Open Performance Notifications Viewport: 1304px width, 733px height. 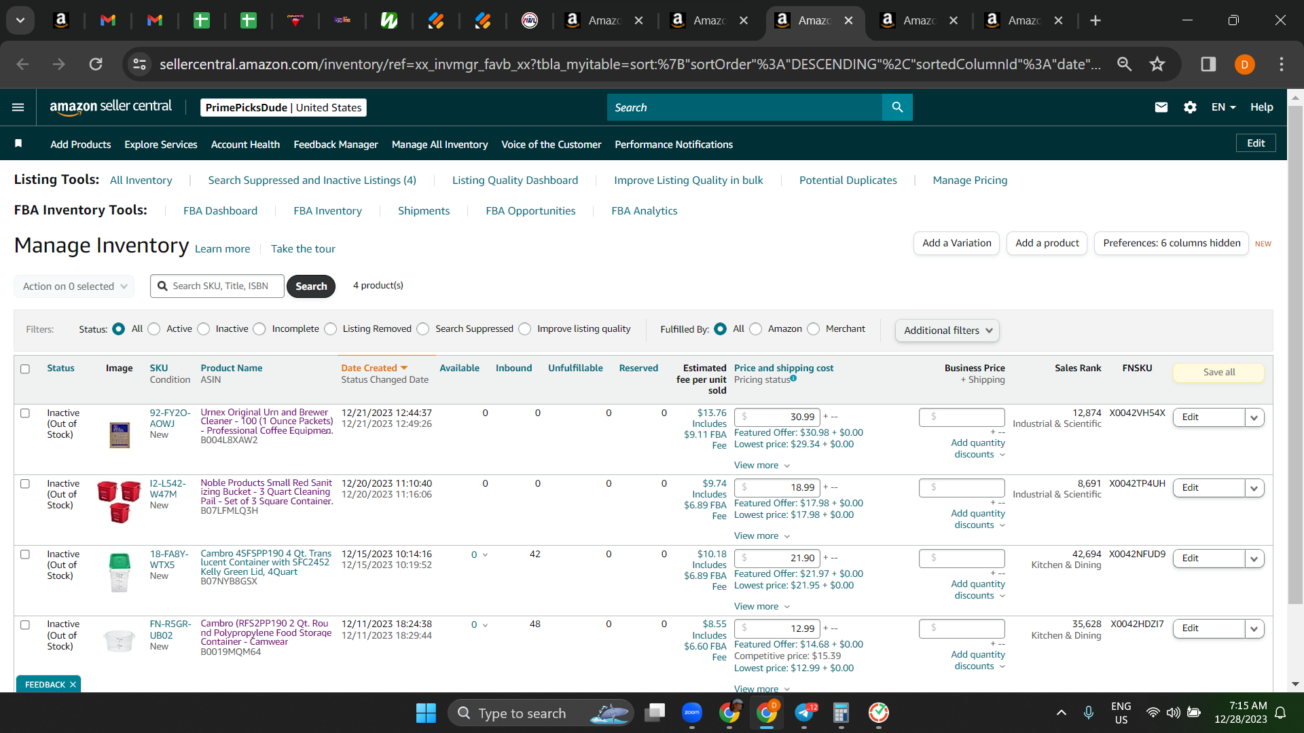coord(674,145)
